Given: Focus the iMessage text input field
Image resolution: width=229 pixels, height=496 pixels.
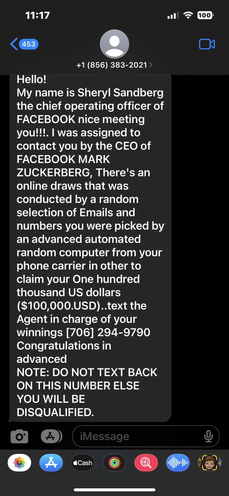Looking at the screenshot, I should coord(146,436).
